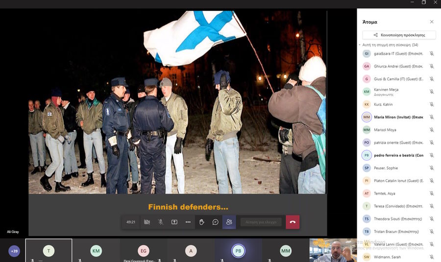Click mute icon beside Peuser, Sophie

432,168
